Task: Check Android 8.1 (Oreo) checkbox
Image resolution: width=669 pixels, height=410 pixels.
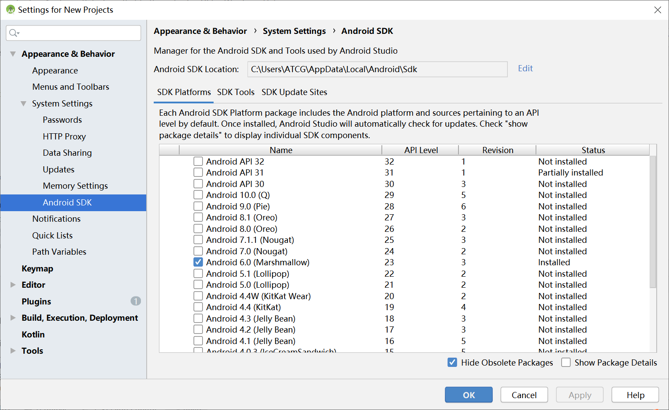Action: [x=198, y=217]
